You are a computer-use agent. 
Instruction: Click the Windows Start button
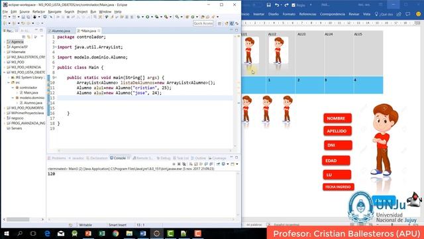6,233
